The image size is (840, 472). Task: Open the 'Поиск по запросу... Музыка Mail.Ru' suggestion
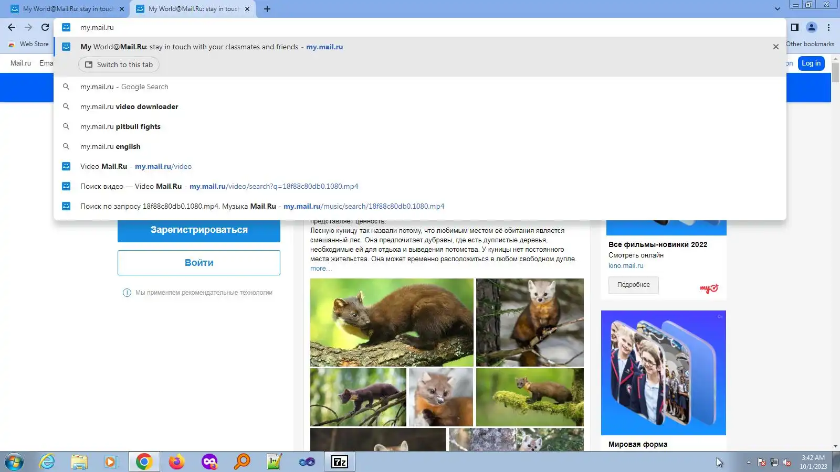click(x=420, y=207)
